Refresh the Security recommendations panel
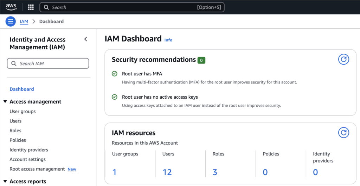Image resolution: width=360 pixels, height=186 pixels. pyautogui.click(x=343, y=59)
